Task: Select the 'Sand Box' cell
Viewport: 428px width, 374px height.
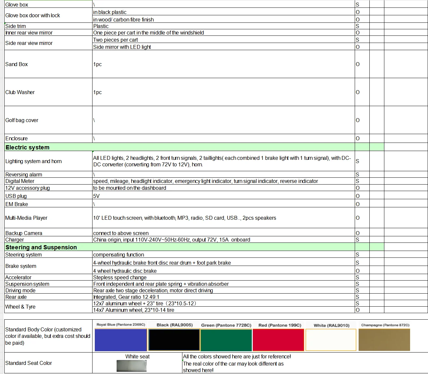Action: click(48, 64)
